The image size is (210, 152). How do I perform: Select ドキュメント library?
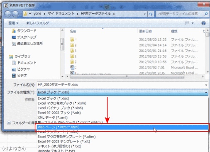24,63
